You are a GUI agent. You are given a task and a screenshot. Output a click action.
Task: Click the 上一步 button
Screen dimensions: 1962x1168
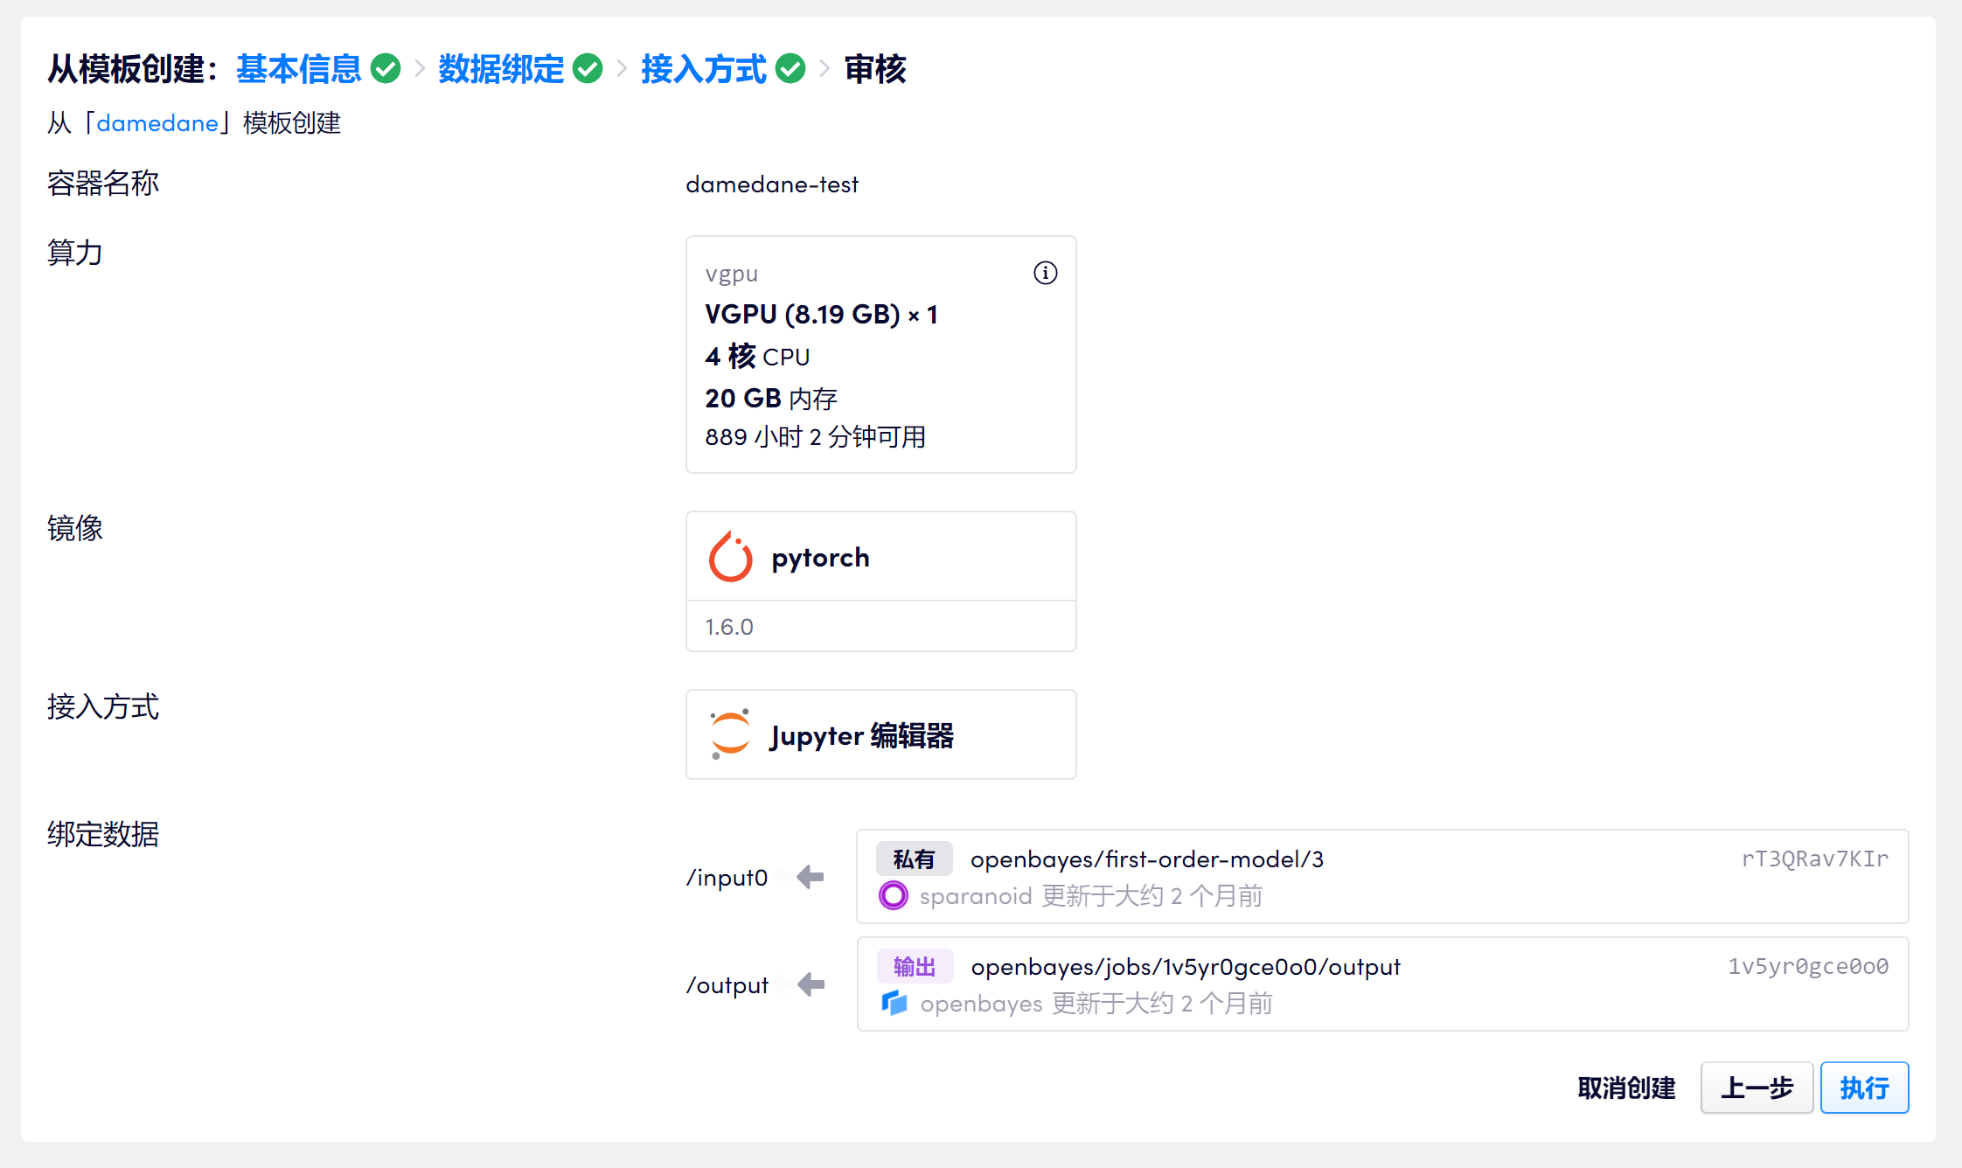(x=1757, y=1088)
